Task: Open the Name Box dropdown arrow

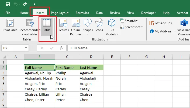Action: [x=26, y=48]
